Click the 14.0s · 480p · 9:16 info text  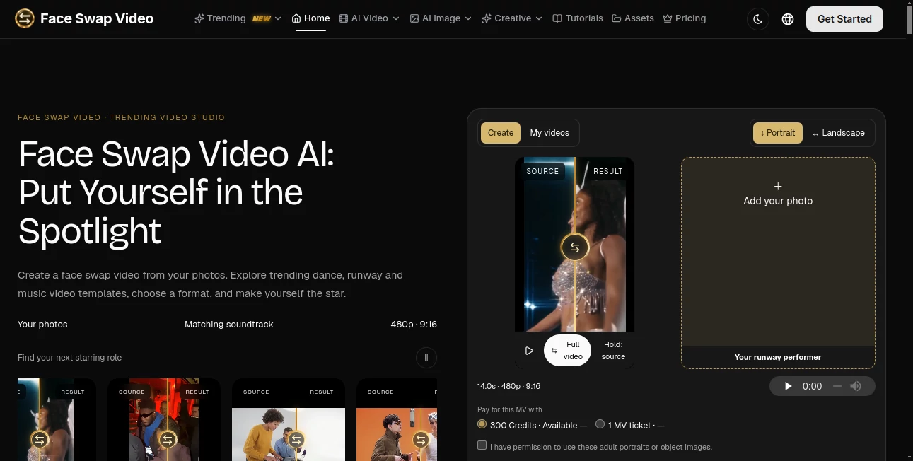(x=508, y=386)
